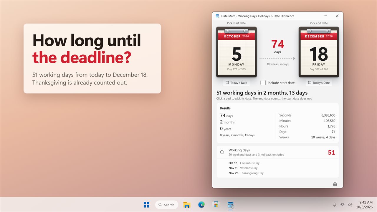This screenshot has height=212, width=377.
Task: Launch Microsoft Edge from the taskbar
Action: point(201,205)
